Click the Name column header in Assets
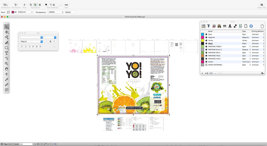 pos(210,31)
